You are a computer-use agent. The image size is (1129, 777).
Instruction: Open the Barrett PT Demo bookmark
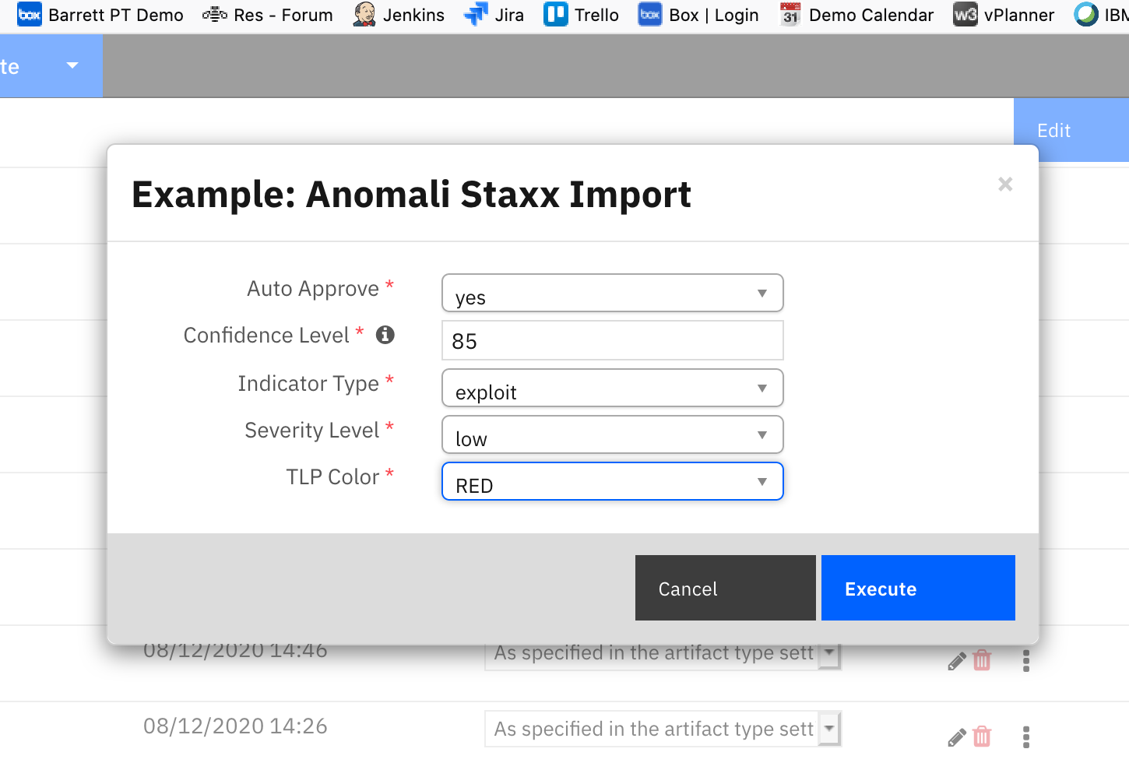click(x=100, y=15)
